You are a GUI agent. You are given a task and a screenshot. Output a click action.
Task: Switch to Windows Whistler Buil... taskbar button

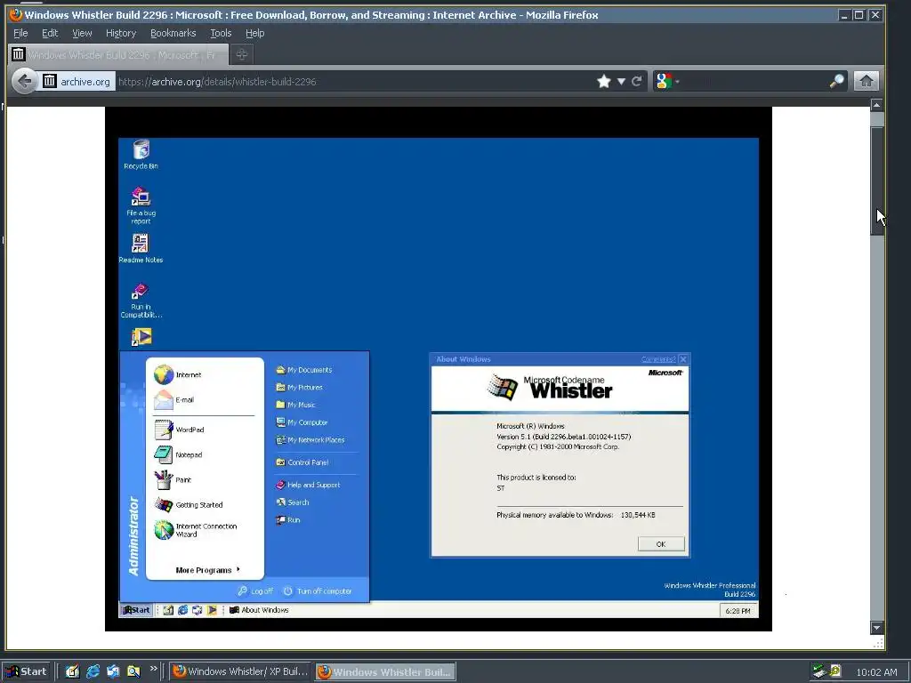point(385,672)
